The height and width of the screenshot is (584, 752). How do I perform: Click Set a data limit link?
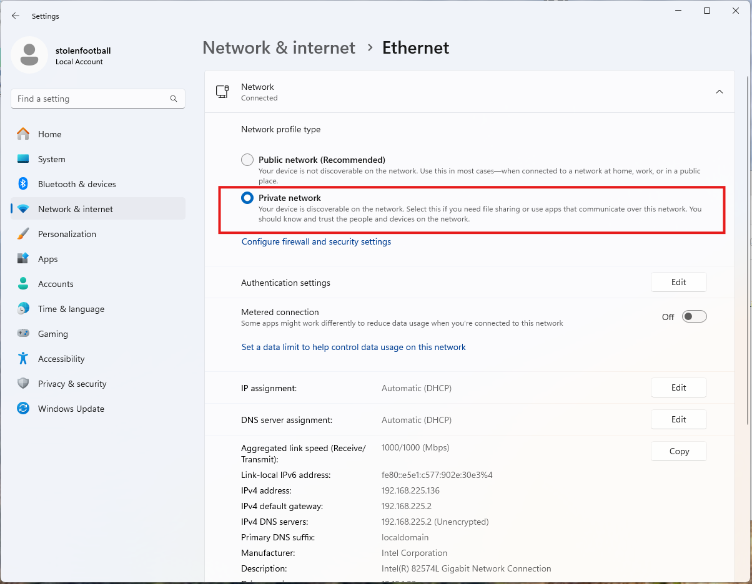click(354, 347)
